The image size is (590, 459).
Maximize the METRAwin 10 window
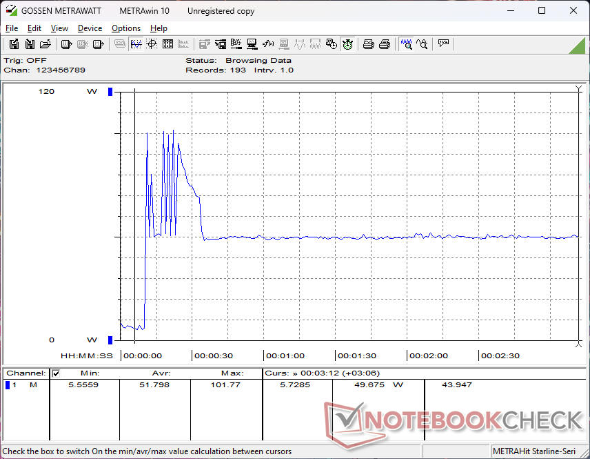[542, 10]
